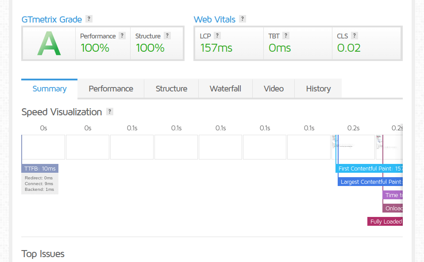424x262 pixels.
Task: Open CLS help question mark
Action: pos(355,36)
